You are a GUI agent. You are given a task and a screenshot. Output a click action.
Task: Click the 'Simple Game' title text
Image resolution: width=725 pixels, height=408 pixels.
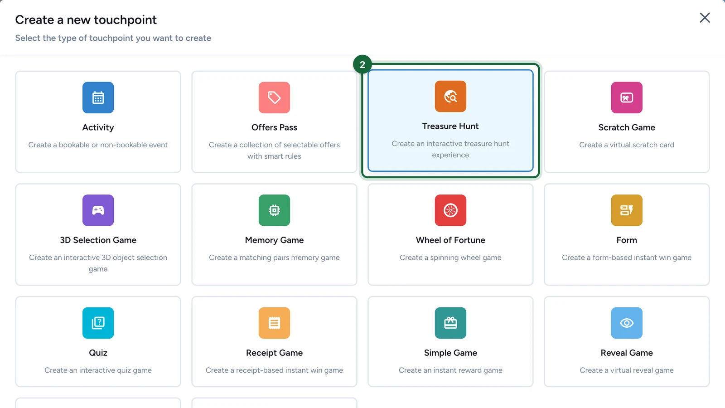450,353
